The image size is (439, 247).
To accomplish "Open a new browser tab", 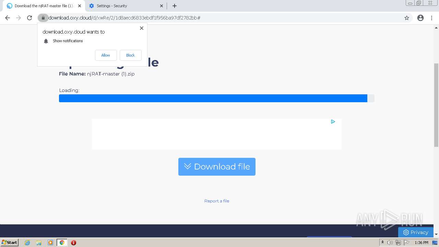I will 174,6.
